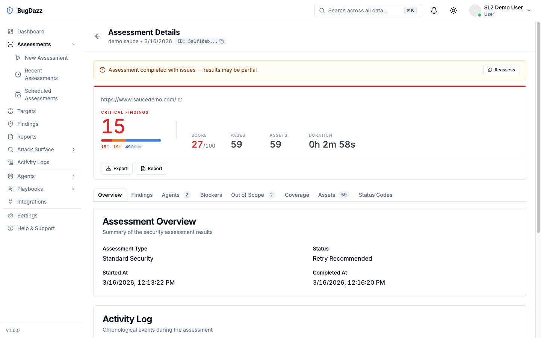Expand the Attack Surface submenu

coord(74,149)
